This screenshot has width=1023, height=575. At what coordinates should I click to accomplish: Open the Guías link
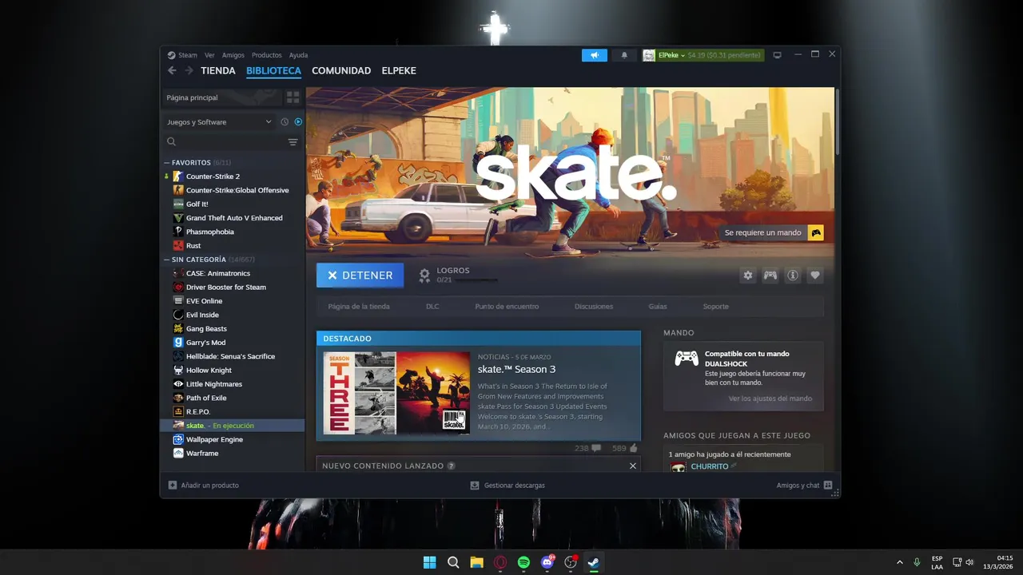(658, 307)
